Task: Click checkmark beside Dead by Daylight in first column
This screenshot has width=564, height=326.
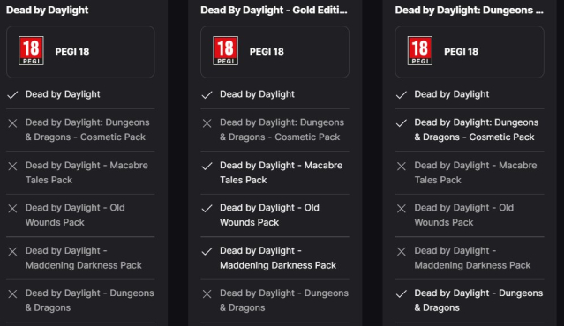Action: point(12,95)
